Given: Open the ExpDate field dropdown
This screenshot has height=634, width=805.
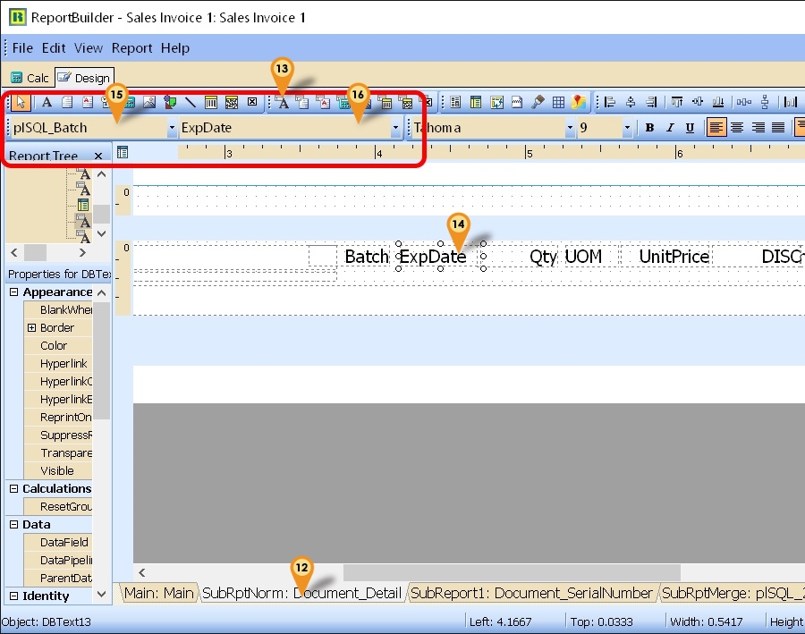Looking at the screenshot, I should (x=395, y=127).
